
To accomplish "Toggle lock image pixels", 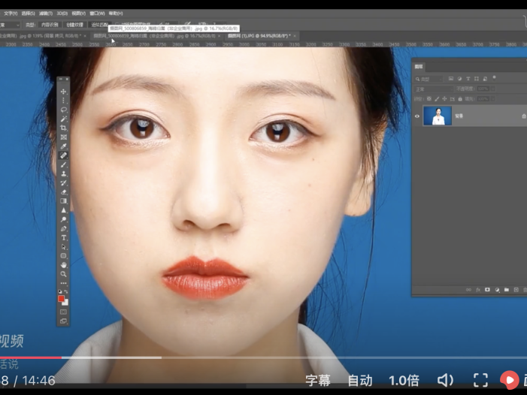I will (x=437, y=99).
